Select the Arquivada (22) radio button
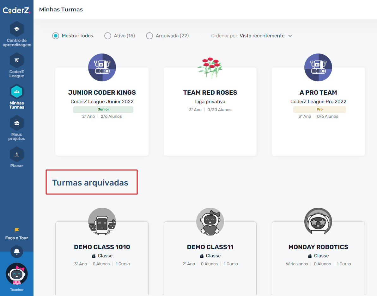 click(x=149, y=36)
